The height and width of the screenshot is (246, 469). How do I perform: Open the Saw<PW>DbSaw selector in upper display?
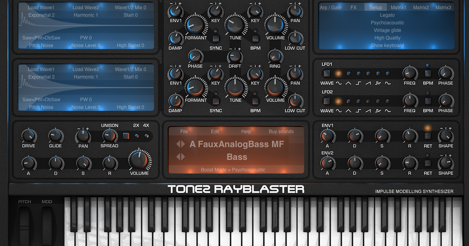click(x=41, y=37)
